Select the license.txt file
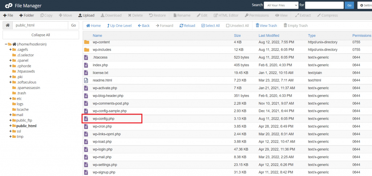 [x=100, y=73]
